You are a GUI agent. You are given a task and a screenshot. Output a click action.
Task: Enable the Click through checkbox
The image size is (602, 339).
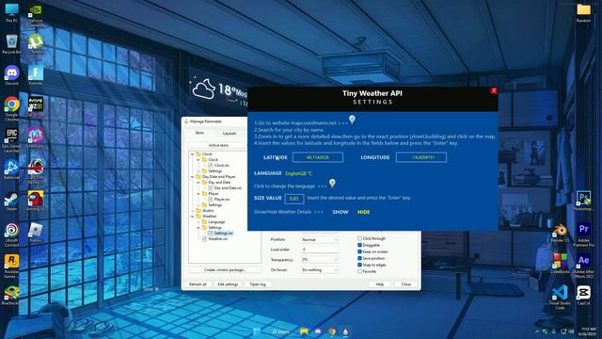click(x=359, y=238)
